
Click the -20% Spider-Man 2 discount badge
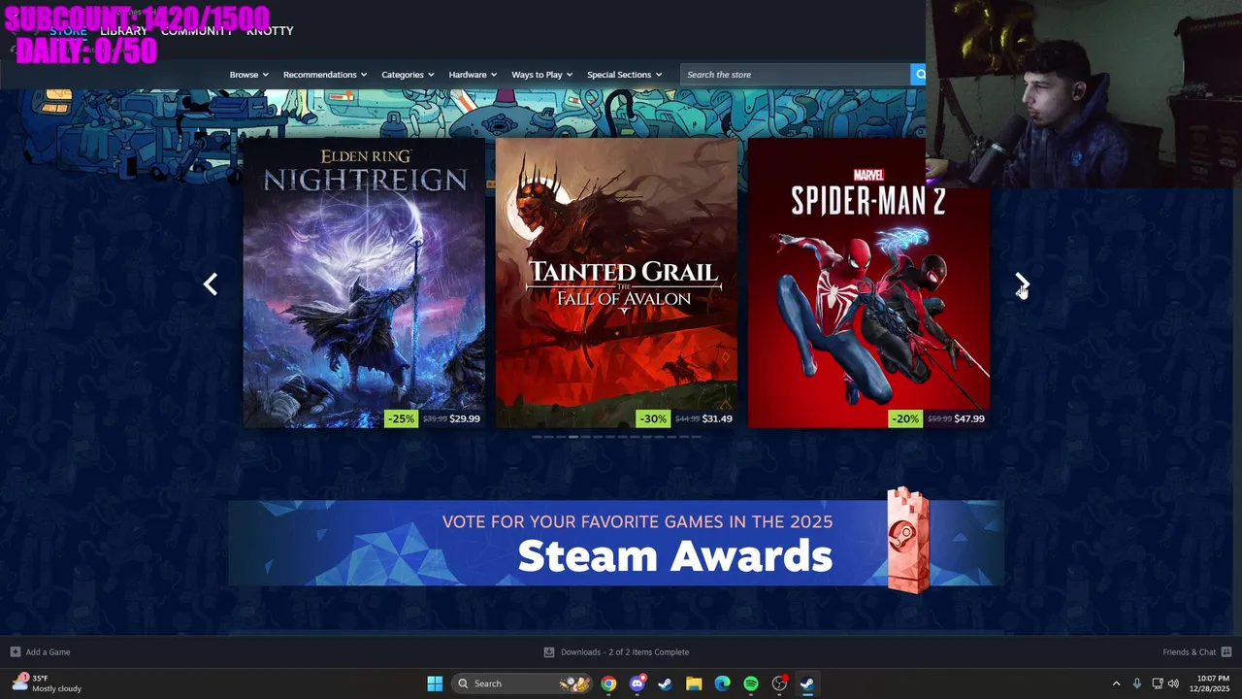pyautogui.click(x=905, y=418)
